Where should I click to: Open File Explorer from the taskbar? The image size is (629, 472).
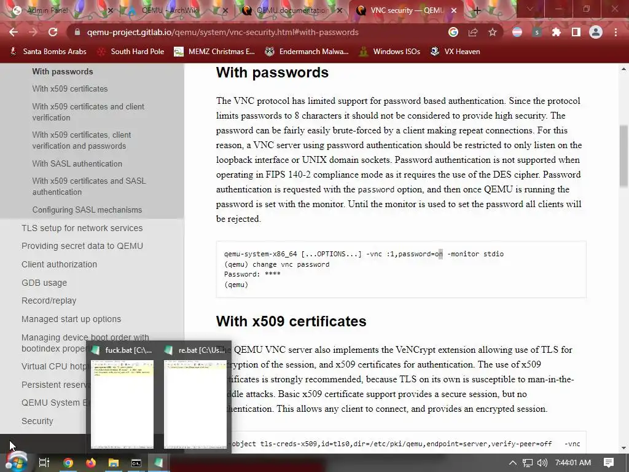tap(114, 463)
